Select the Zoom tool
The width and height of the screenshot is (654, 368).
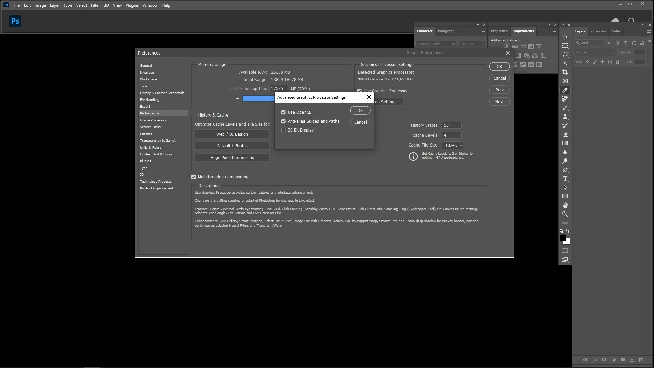(x=565, y=214)
